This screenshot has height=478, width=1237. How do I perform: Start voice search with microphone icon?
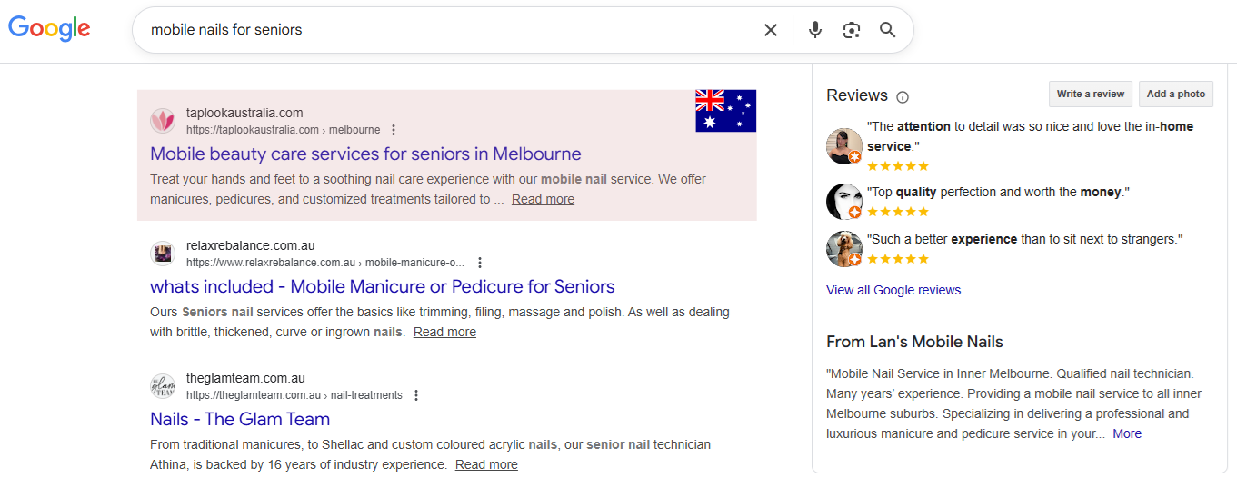(815, 30)
